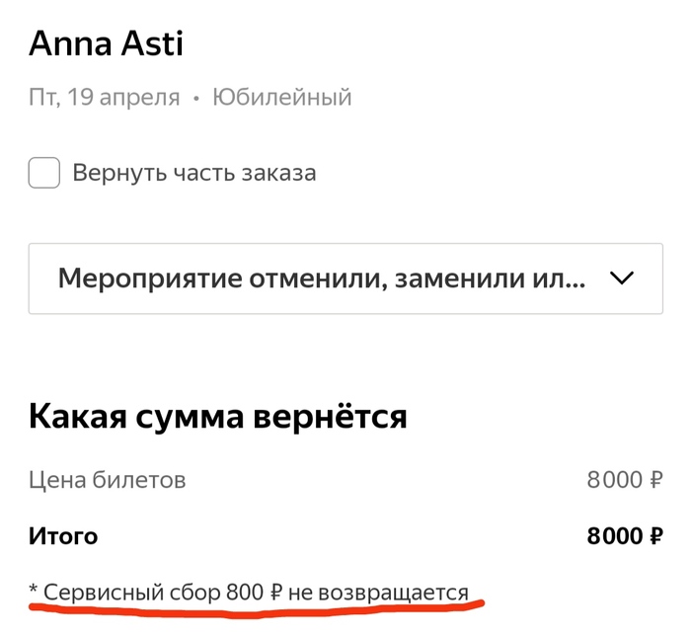Image resolution: width=691 pixels, height=637 pixels.
Task: Click the "Итого" label
Action: (x=63, y=536)
